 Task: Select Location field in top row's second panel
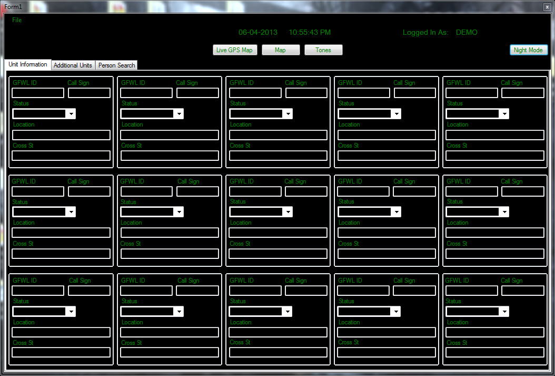170,135
